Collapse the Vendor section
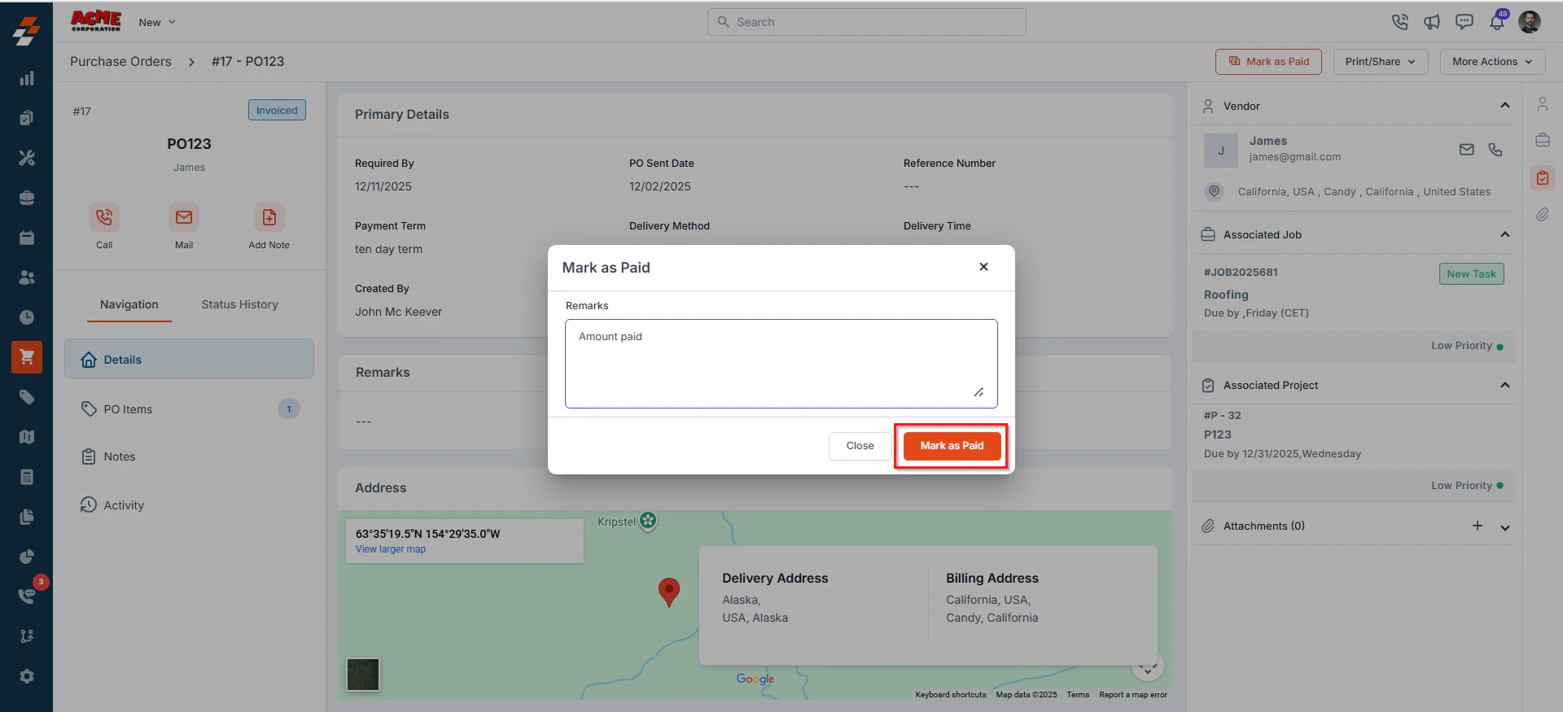 point(1505,105)
